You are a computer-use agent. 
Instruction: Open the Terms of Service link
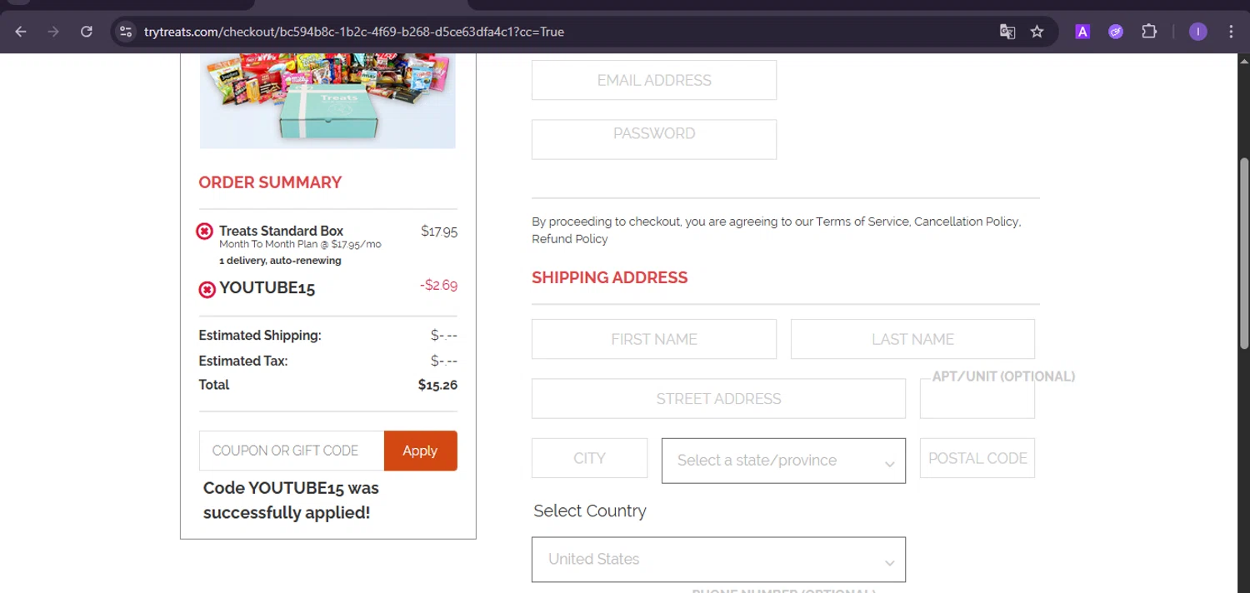862,222
